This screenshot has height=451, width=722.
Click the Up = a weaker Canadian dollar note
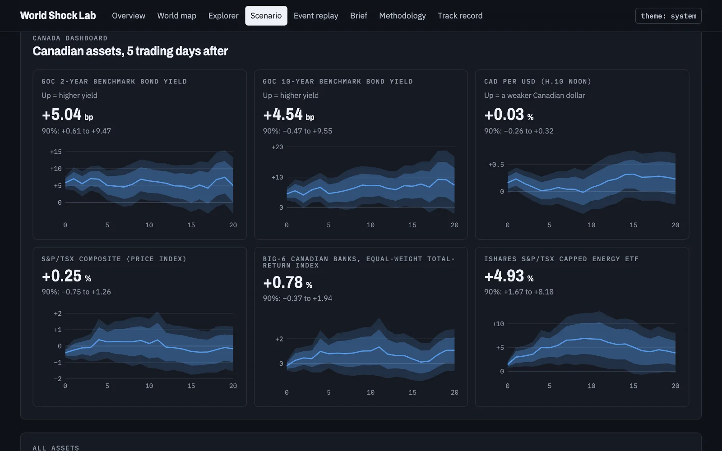535,95
